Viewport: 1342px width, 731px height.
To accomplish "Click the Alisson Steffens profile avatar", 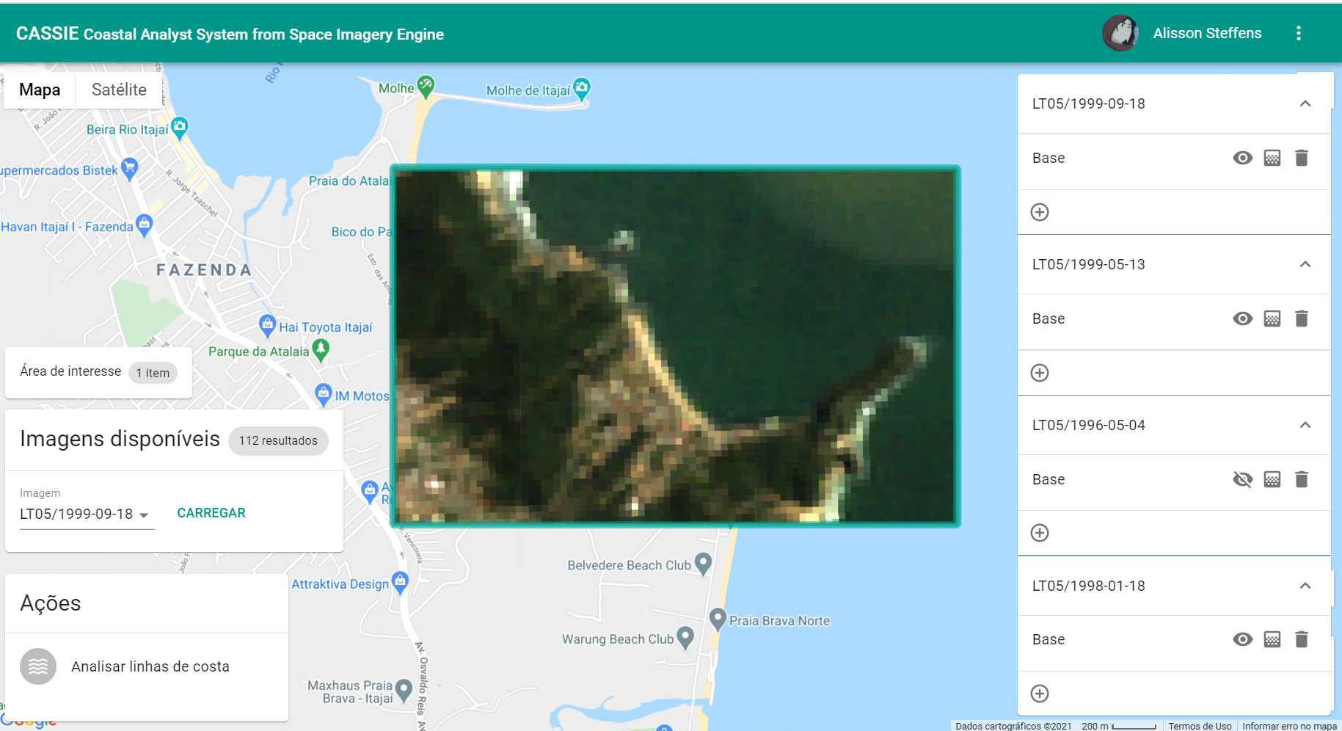I will coord(1120,33).
